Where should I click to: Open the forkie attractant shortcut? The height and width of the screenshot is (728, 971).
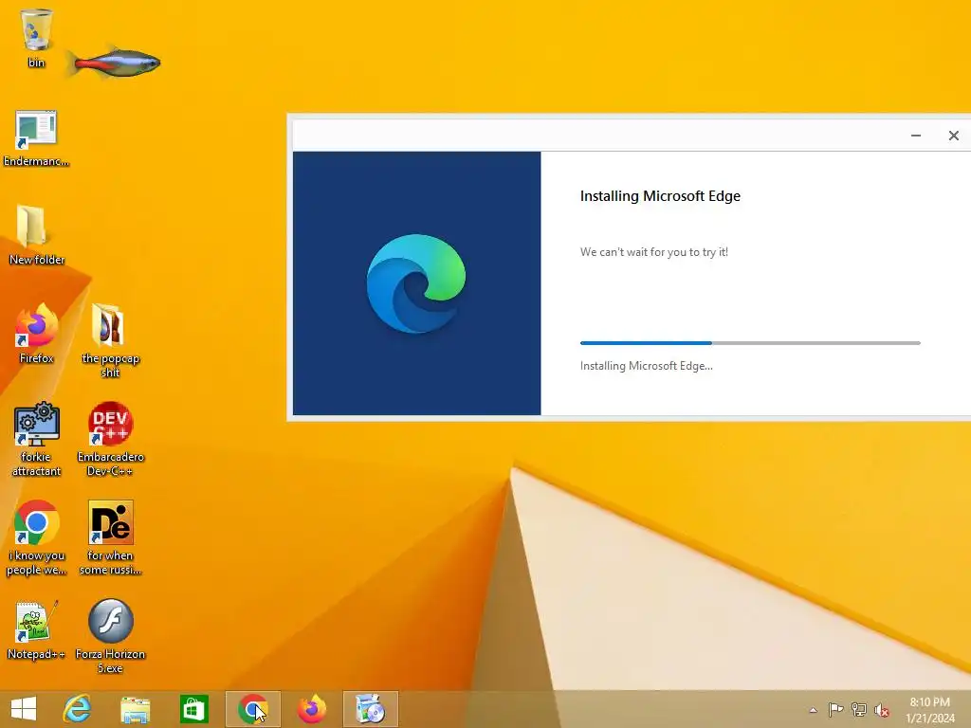pyautogui.click(x=37, y=438)
